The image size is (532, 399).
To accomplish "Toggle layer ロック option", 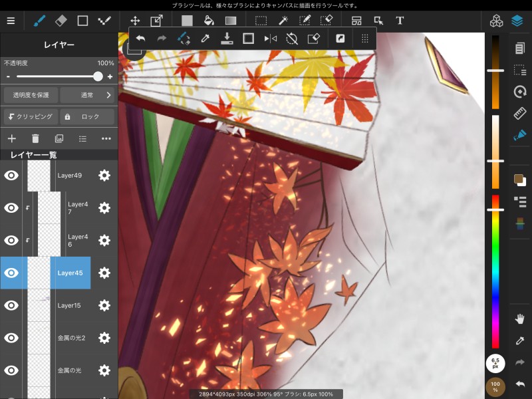I will click(x=87, y=116).
